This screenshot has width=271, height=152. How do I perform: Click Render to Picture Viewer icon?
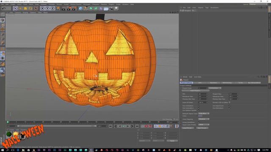[x=69, y=8]
